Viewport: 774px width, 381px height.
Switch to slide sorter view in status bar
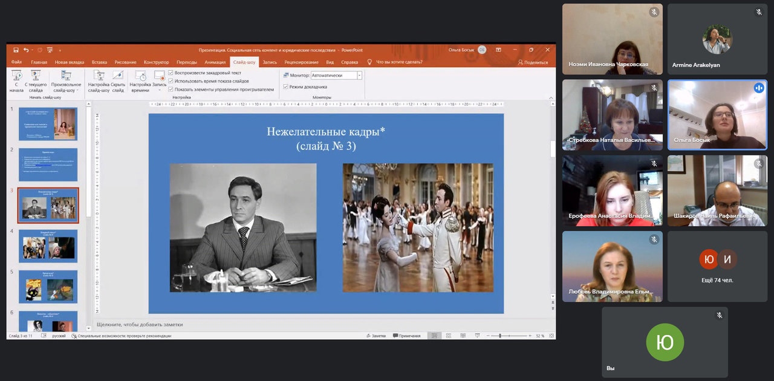coord(447,336)
